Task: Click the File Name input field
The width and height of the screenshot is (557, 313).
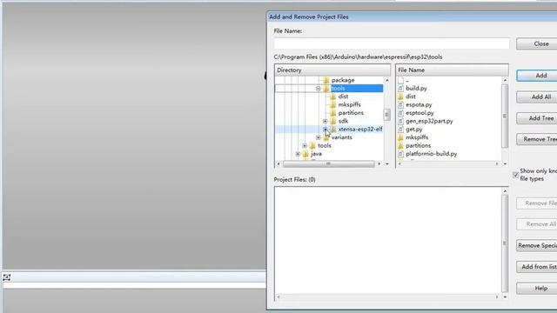Action: (x=392, y=43)
